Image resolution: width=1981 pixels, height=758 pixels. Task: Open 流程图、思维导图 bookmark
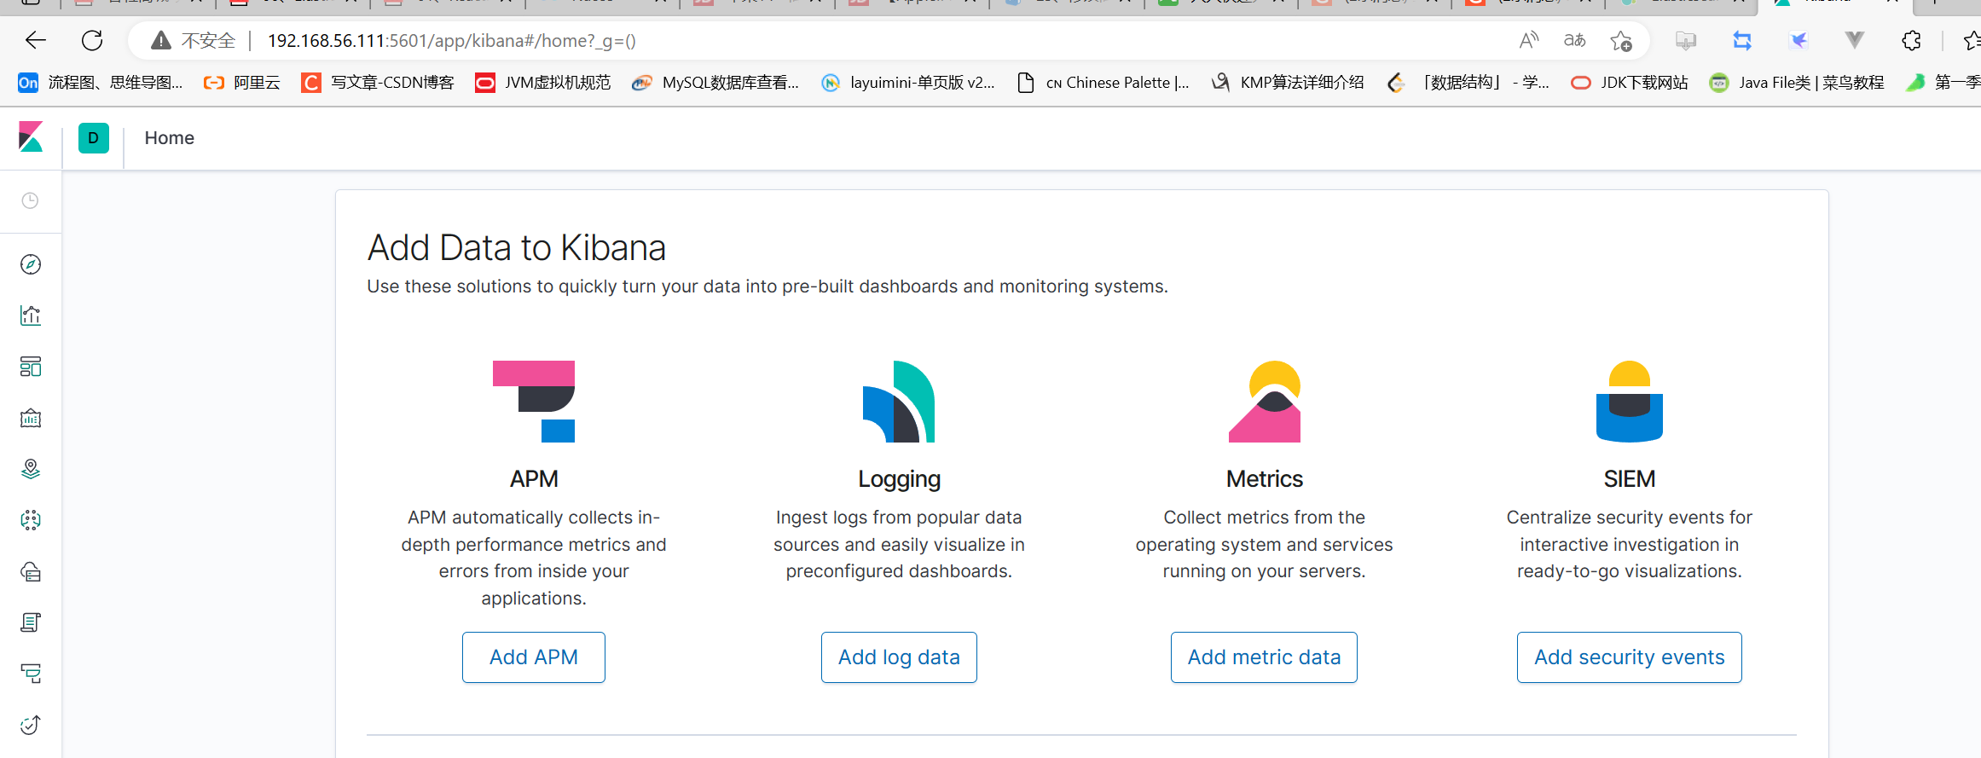(x=101, y=83)
